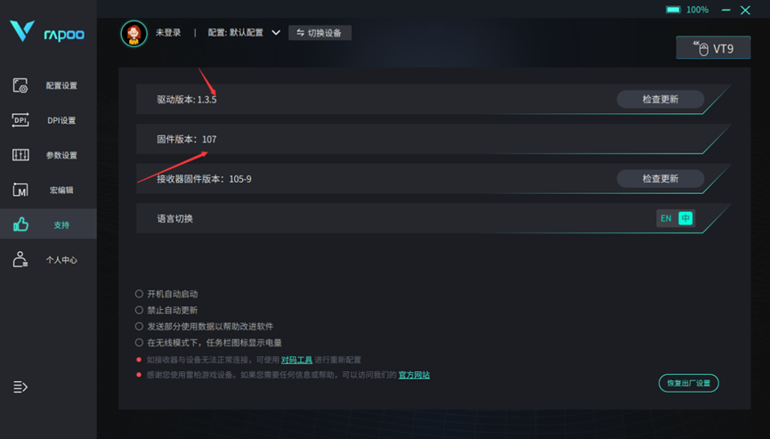Open 配置设置 sidebar icon
The width and height of the screenshot is (770, 439).
click(x=20, y=85)
